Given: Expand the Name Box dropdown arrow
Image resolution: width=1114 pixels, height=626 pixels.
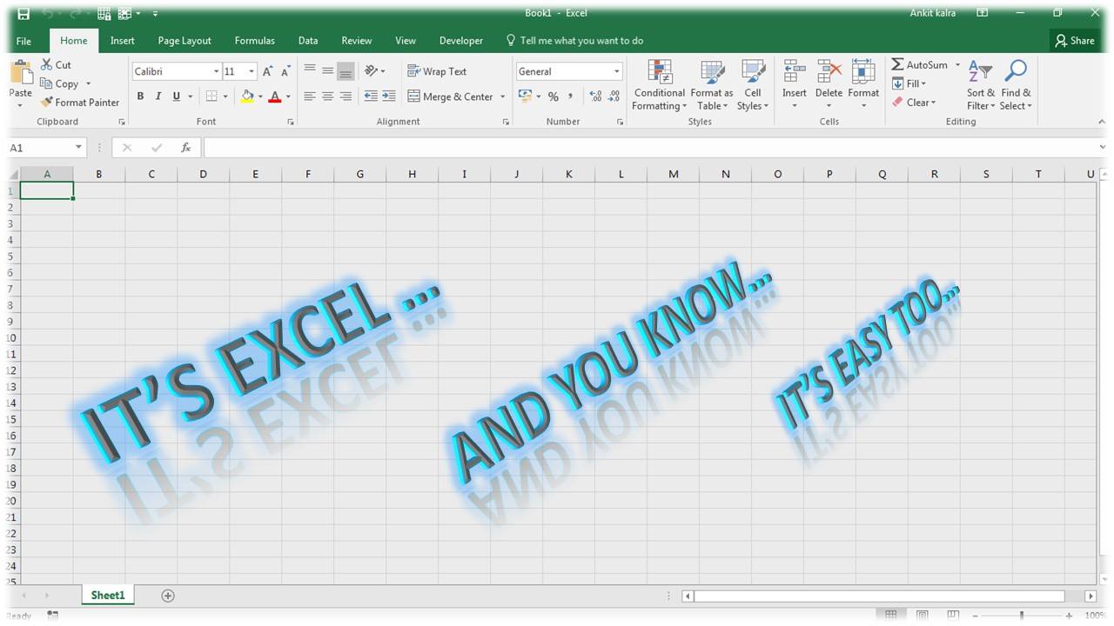Looking at the screenshot, I should (x=78, y=148).
